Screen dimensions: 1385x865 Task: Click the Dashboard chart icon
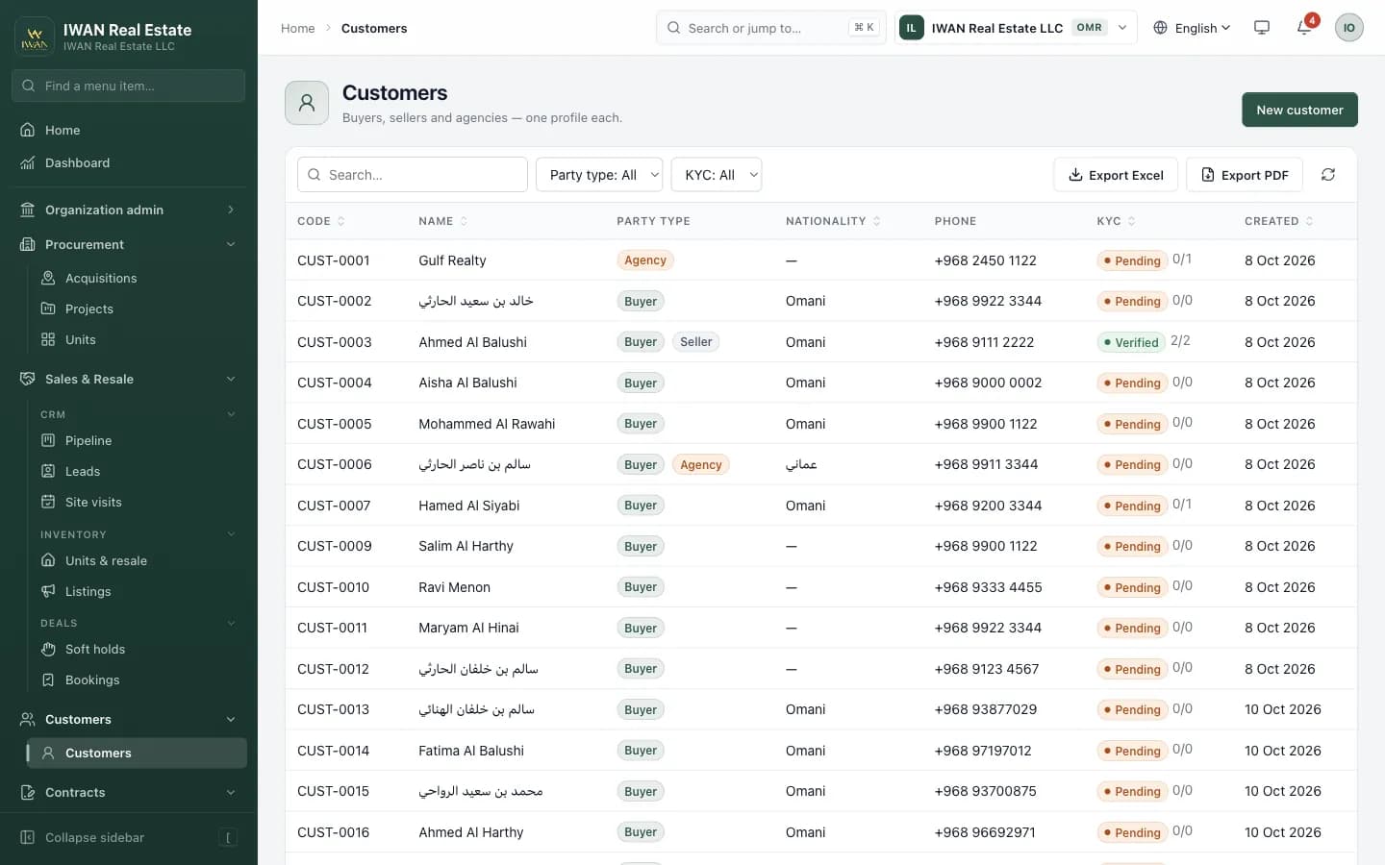point(28,162)
